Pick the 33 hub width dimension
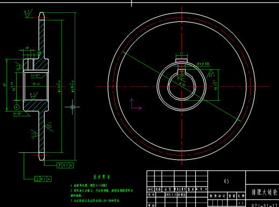Screen dimensions: 279x207 pyautogui.click(x=36, y=84)
